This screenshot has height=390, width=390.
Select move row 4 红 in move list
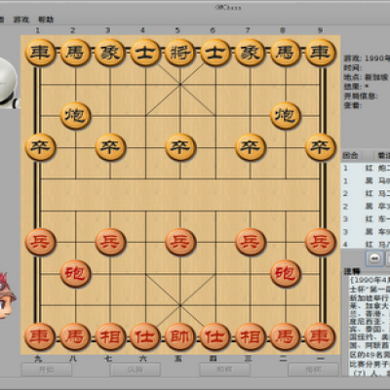pos(366,244)
